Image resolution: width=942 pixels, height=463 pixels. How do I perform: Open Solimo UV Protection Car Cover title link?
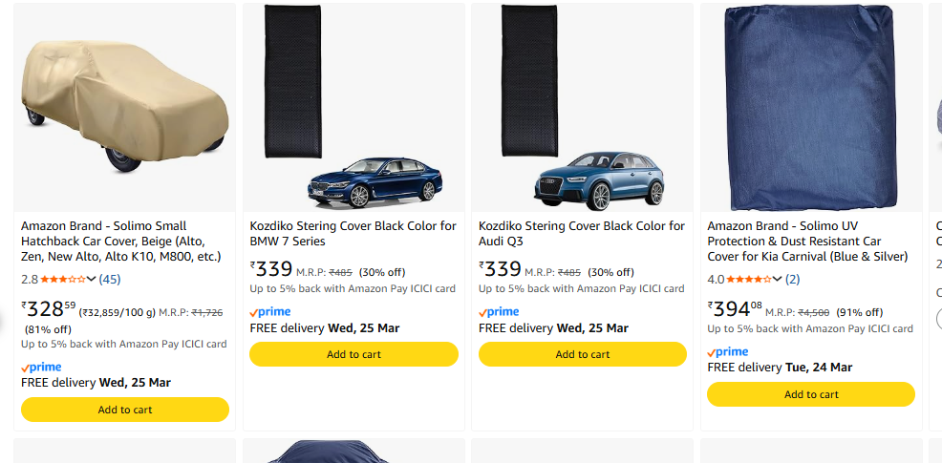807,242
